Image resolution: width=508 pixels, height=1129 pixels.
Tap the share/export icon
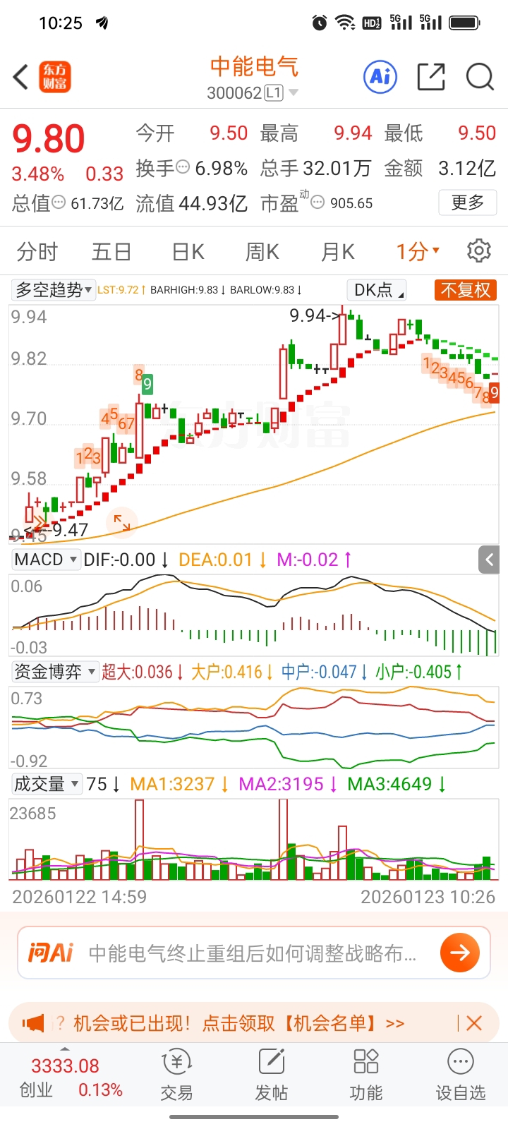[x=431, y=76]
